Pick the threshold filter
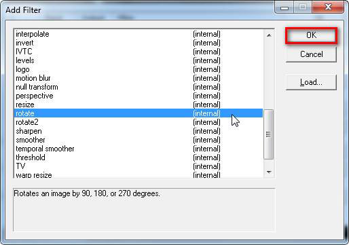Image resolution: width=349 pixels, height=245 pixels. pyautogui.click(x=139, y=157)
